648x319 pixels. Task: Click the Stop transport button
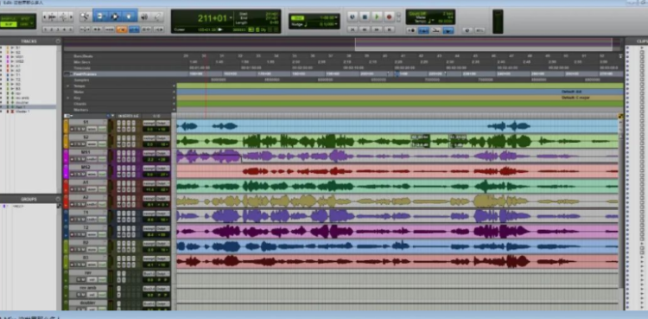[x=365, y=16]
